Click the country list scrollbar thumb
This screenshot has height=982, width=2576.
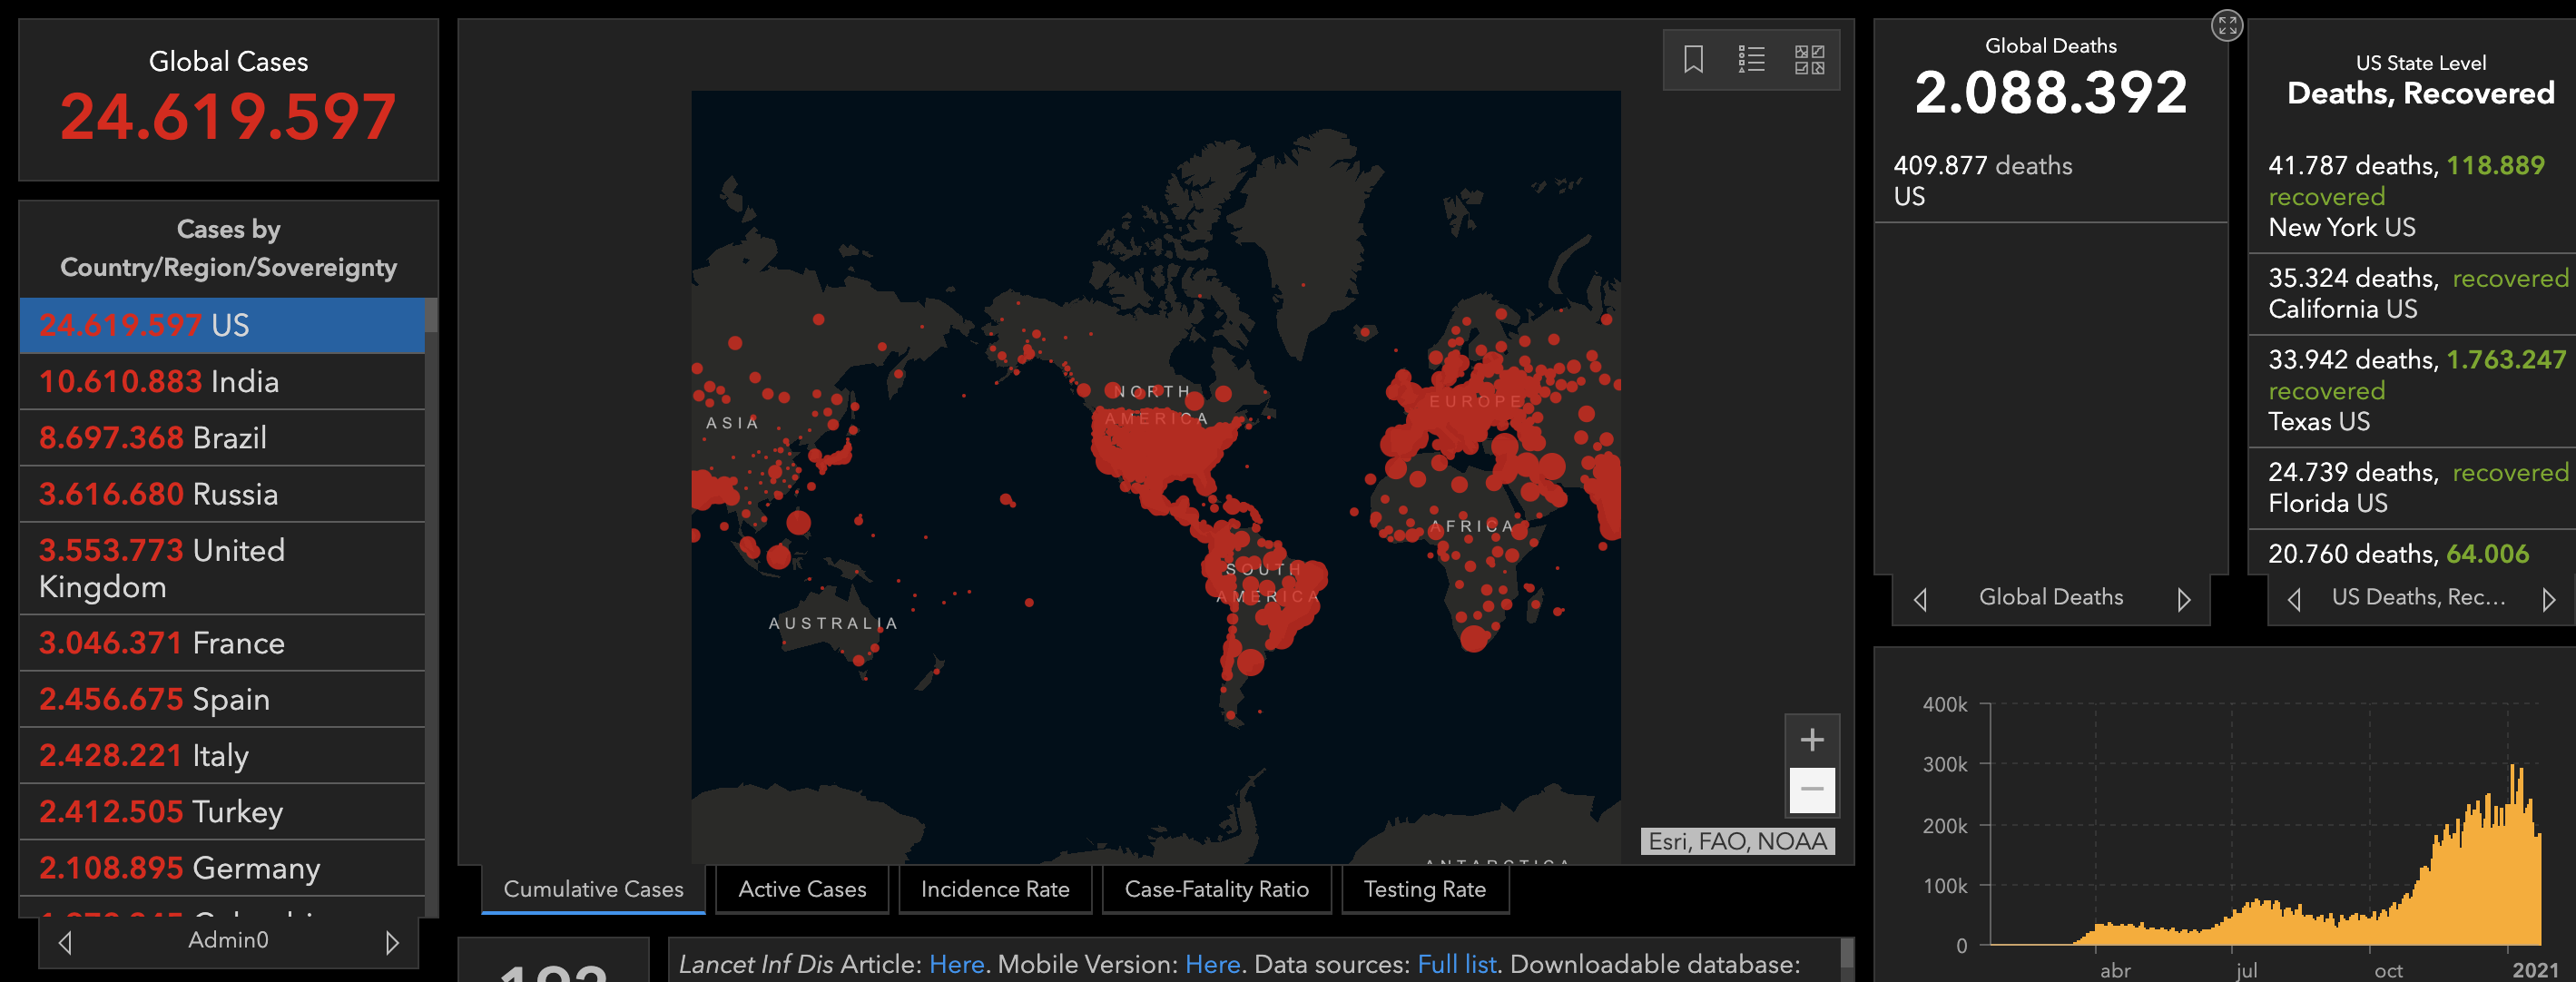click(431, 315)
